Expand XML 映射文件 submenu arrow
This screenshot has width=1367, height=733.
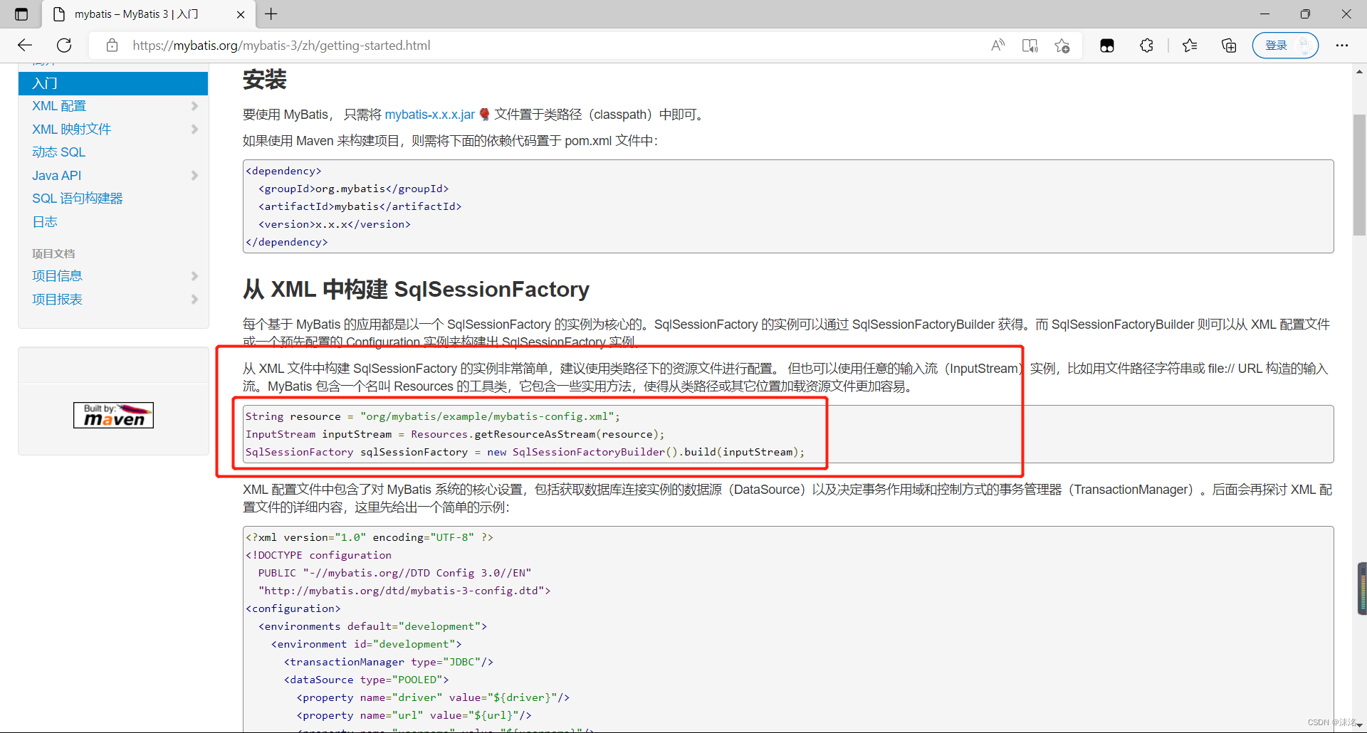(x=195, y=130)
